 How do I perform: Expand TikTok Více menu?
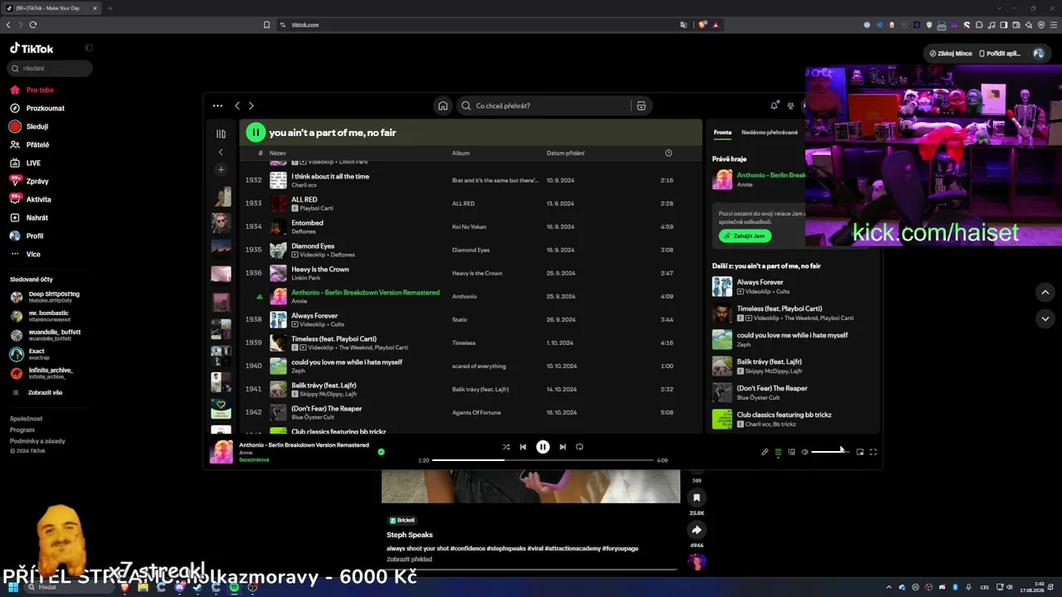[33, 255]
